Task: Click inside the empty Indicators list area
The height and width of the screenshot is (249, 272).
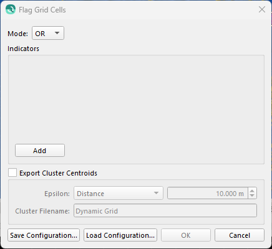Action: pyautogui.click(x=136, y=98)
